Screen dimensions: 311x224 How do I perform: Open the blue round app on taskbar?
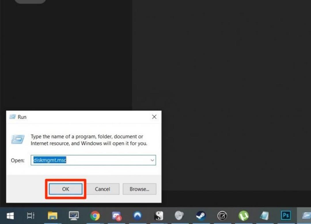click(137, 216)
